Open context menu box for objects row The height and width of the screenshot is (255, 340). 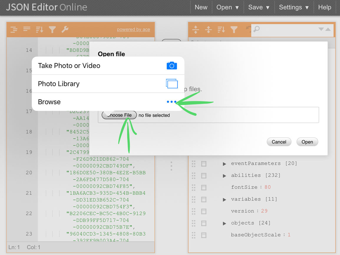pos(204,223)
